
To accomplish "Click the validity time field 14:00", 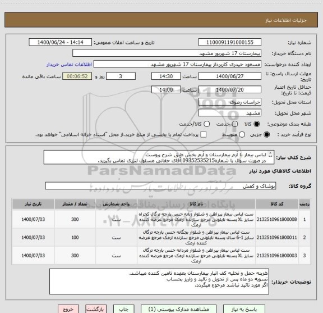I will point(166,89).
